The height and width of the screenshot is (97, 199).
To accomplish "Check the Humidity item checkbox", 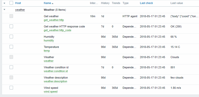I will pos(11,37).
